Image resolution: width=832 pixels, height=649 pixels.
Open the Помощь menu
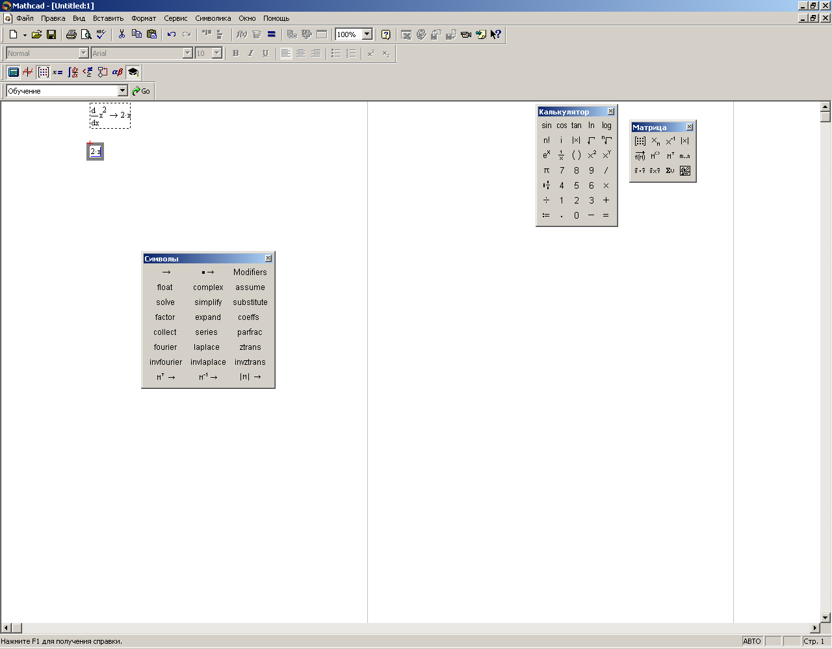coord(276,18)
